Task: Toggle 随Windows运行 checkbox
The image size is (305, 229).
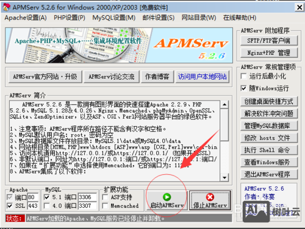Action: [243, 88]
